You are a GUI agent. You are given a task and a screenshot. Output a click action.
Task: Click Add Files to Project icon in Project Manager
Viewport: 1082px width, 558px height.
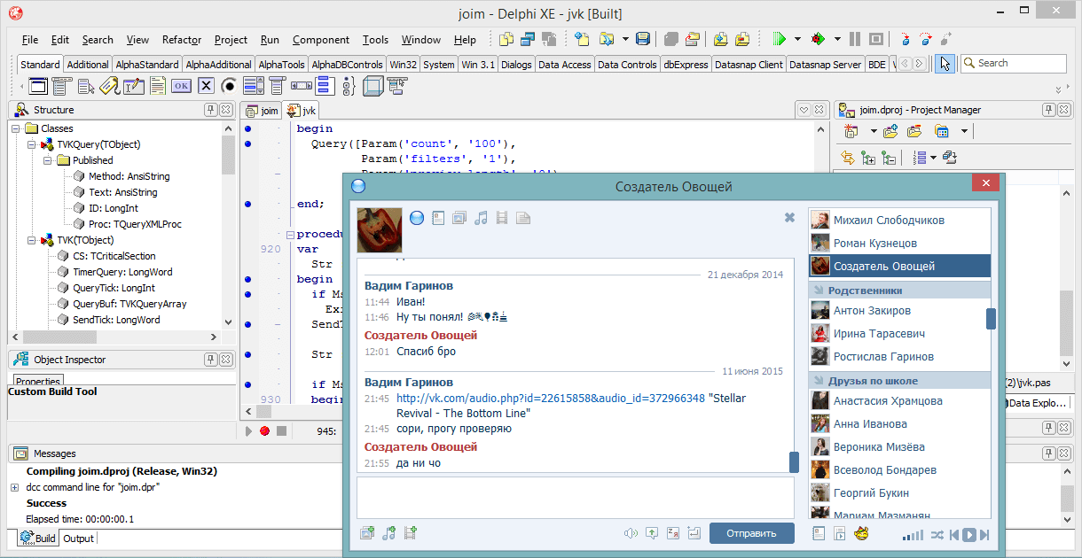[891, 131]
